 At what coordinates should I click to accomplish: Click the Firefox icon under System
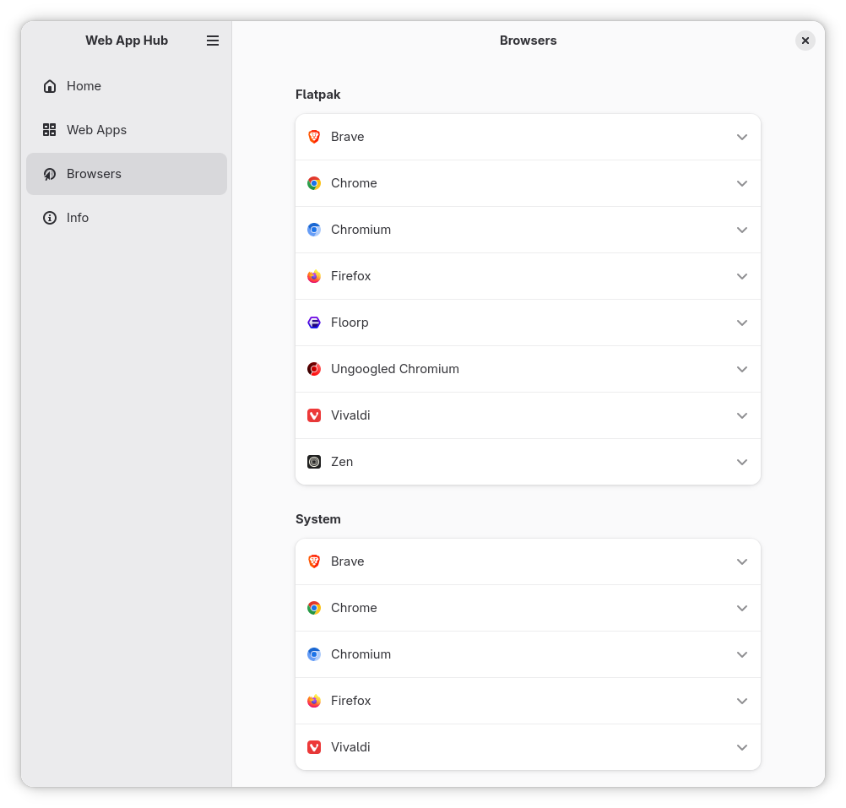(x=314, y=701)
